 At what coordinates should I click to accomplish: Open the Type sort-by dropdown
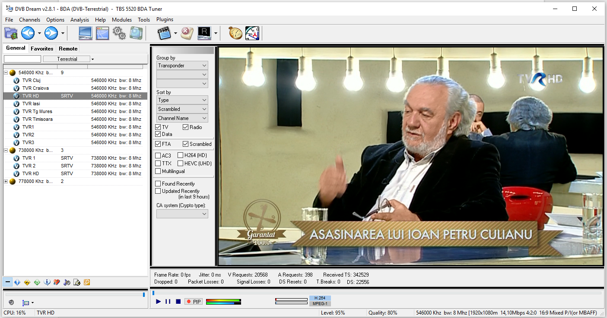click(182, 100)
